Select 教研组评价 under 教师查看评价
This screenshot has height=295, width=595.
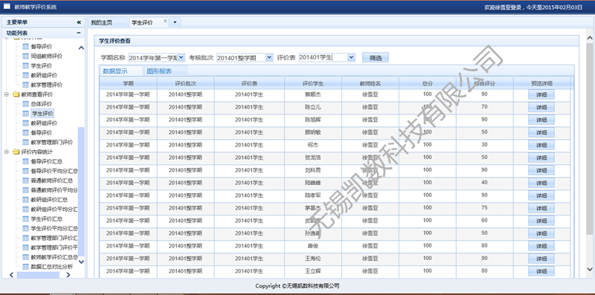pos(44,123)
